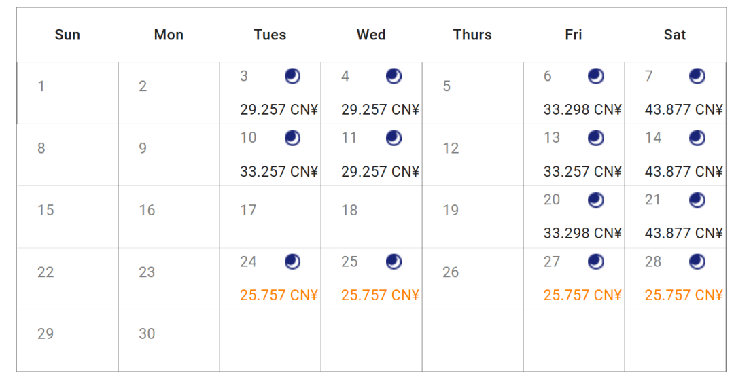This screenshot has width=734, height=379.
Task: Pick the 33.257 CN¥ price on day 13
Action: click(582, 171)
